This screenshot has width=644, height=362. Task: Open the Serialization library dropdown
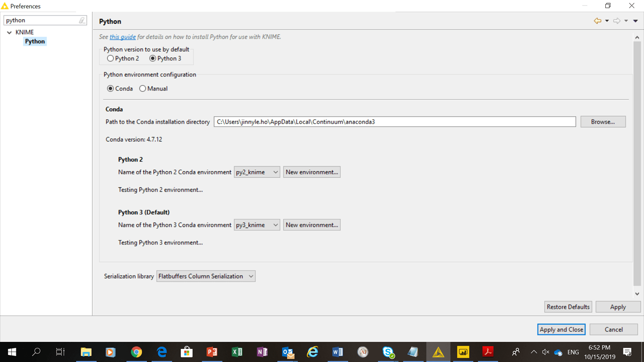pos(251,276)
